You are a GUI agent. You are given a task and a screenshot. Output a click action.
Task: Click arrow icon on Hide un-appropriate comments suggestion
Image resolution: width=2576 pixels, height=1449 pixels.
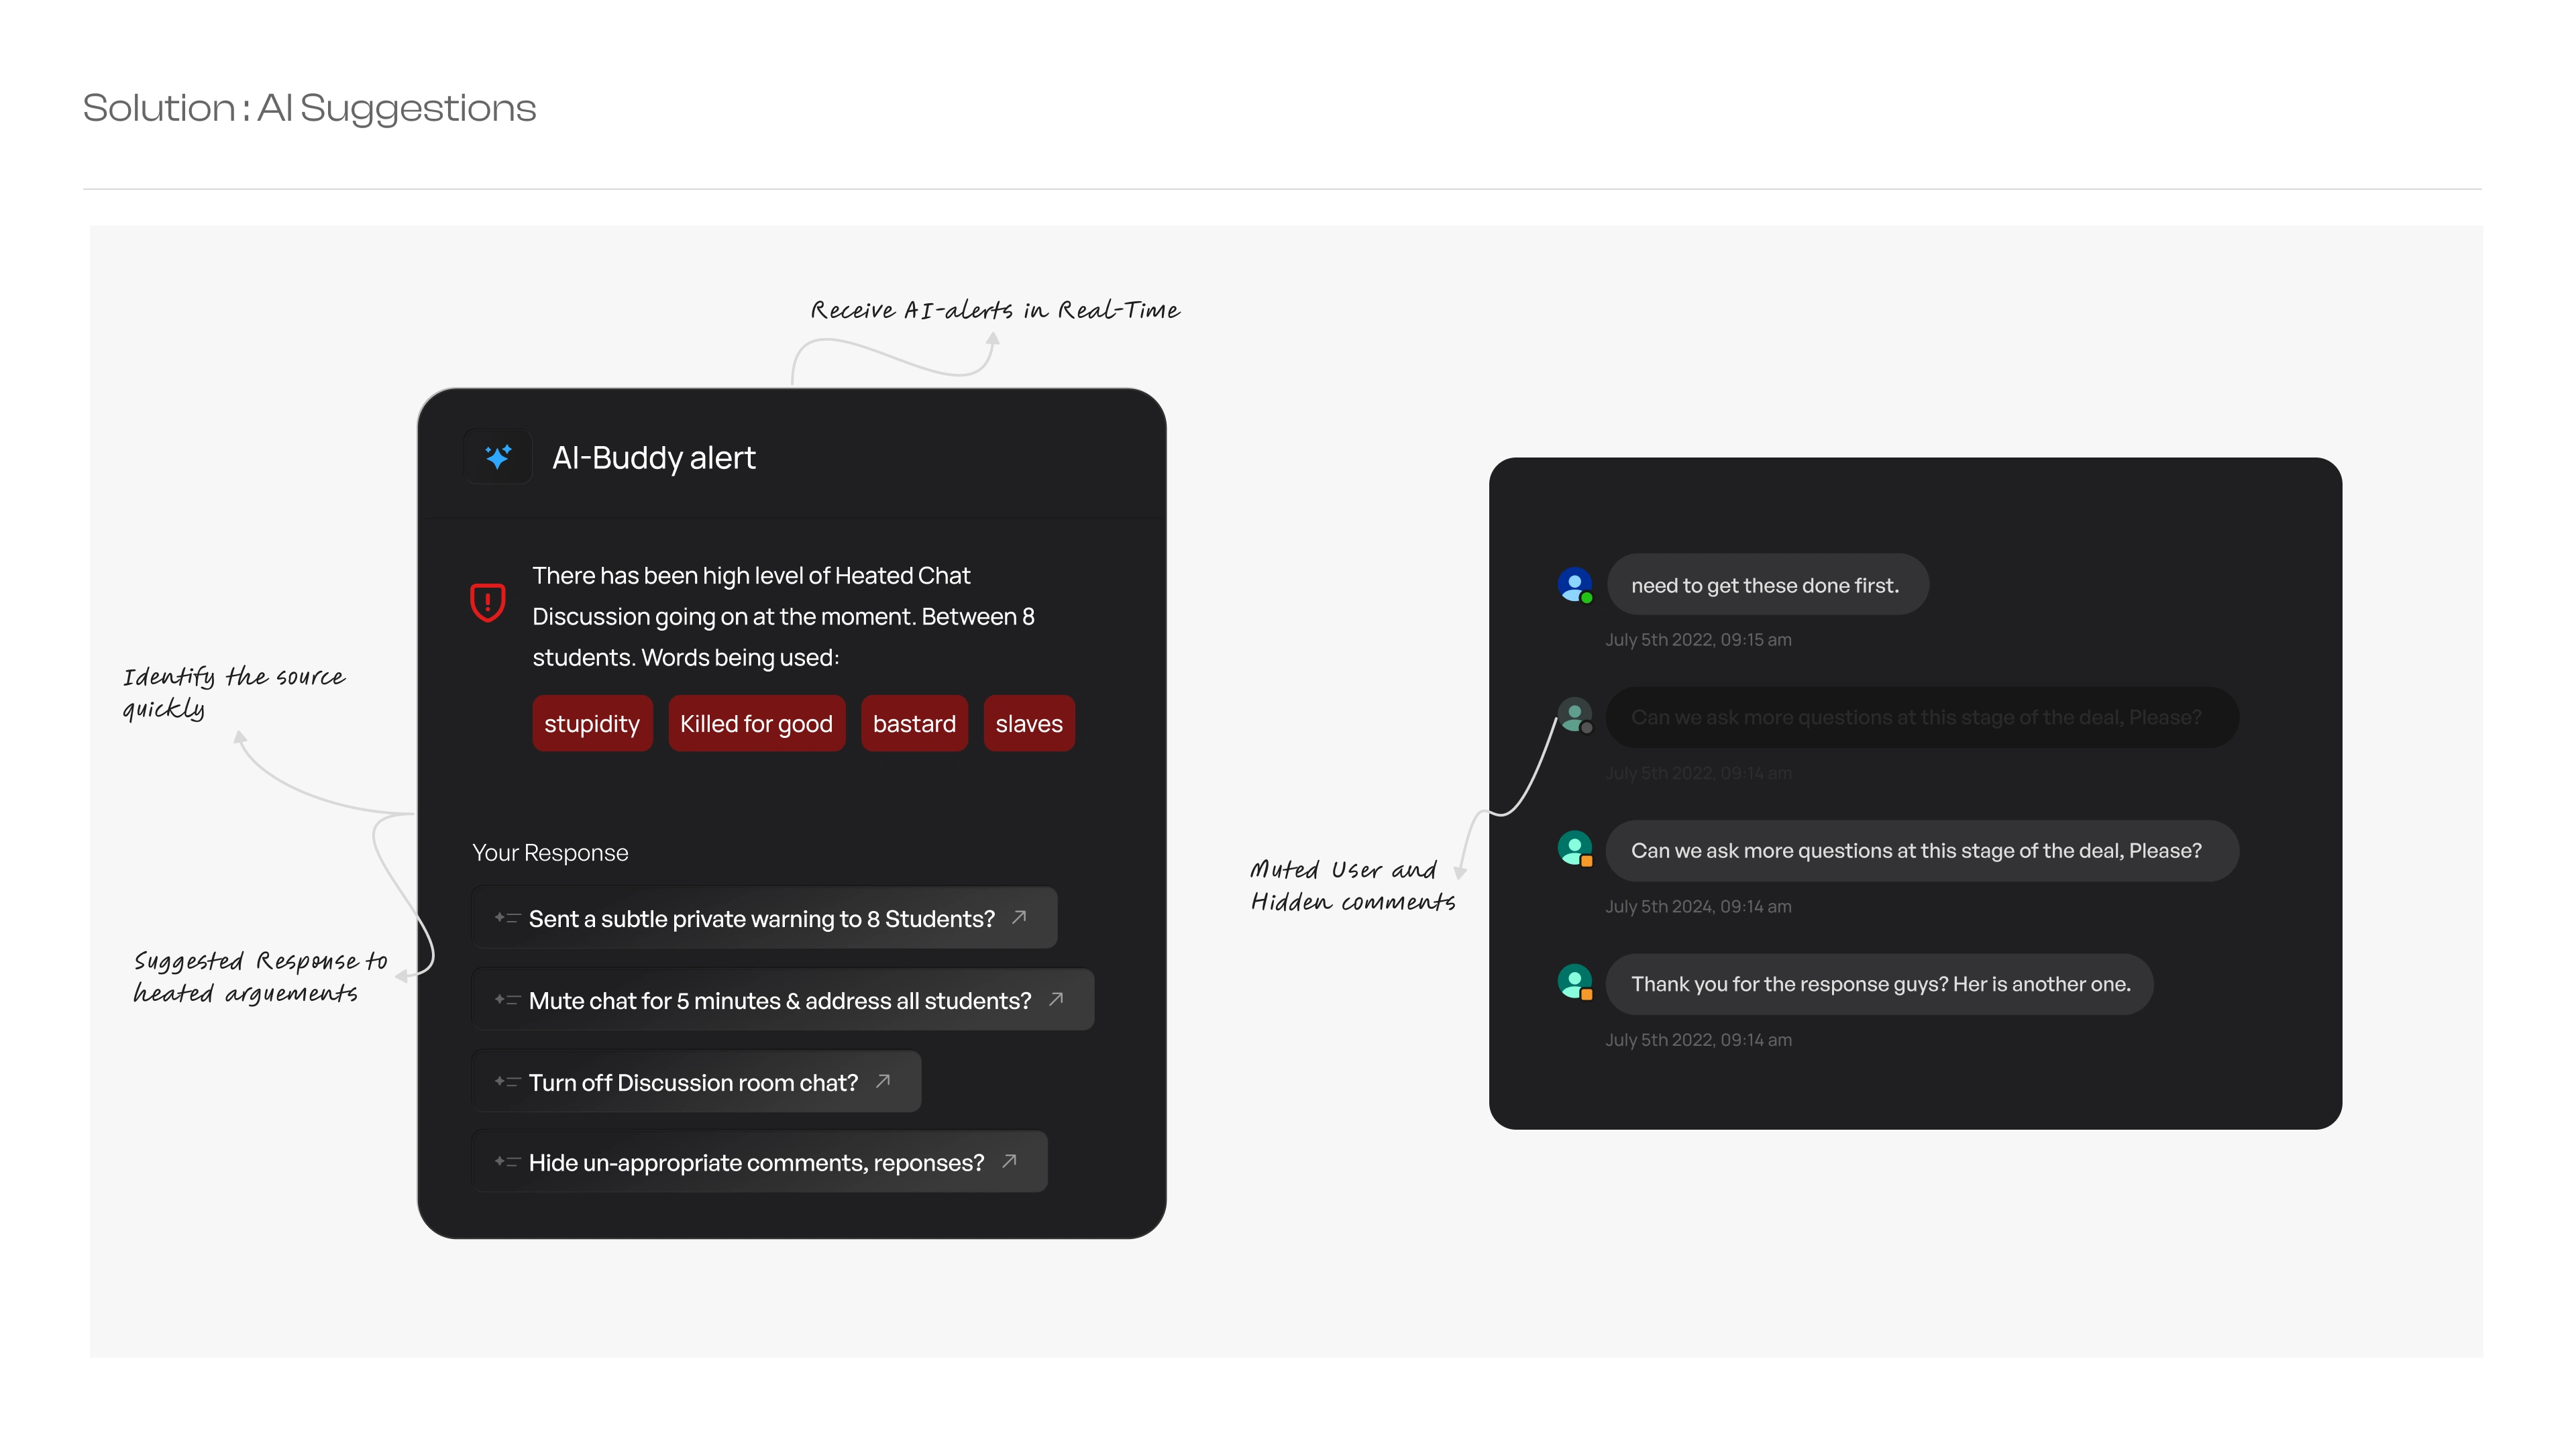pos(1009,1161)
